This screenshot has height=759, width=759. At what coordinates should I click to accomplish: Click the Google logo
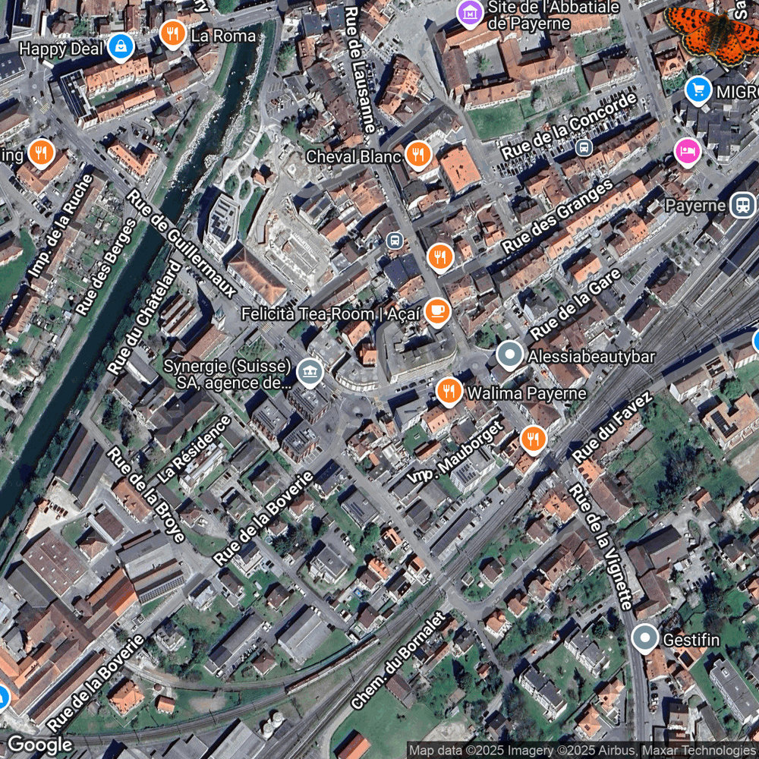39,745
